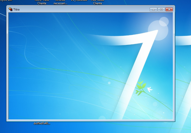Click the Tibia icon in the title bar
191x133 pixels.
[x=10, y=9]
